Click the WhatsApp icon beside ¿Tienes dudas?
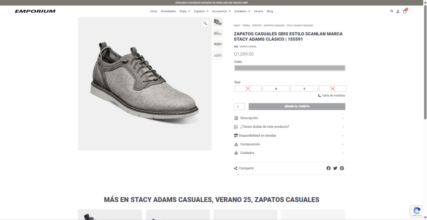 (236, 127)
